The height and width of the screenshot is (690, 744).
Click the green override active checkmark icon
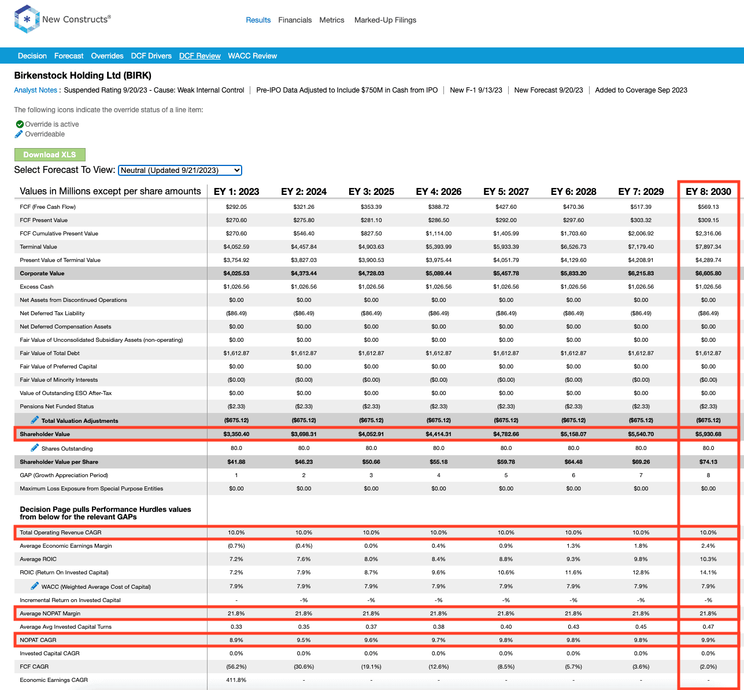tap(20, 124)
